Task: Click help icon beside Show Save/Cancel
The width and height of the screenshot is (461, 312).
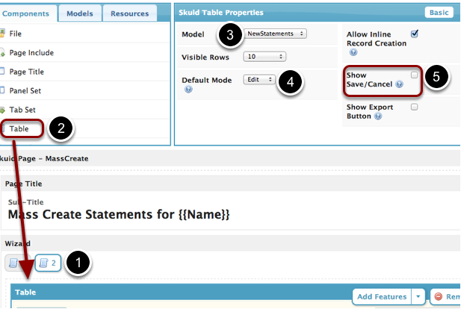Action: 400,85
